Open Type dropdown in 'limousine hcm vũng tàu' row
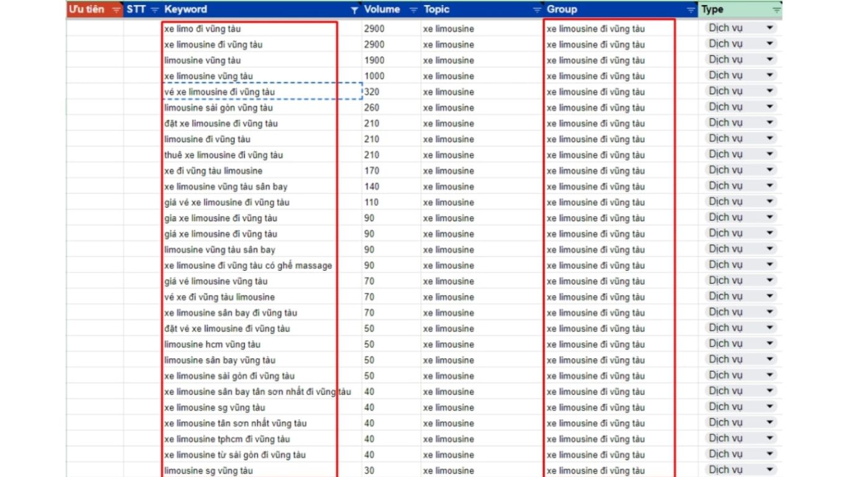This screenshot has width=849, height=477. (769, 343)
